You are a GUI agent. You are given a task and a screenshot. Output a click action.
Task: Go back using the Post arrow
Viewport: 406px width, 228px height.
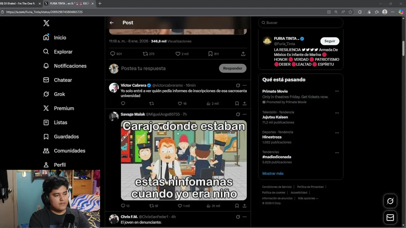111,23
